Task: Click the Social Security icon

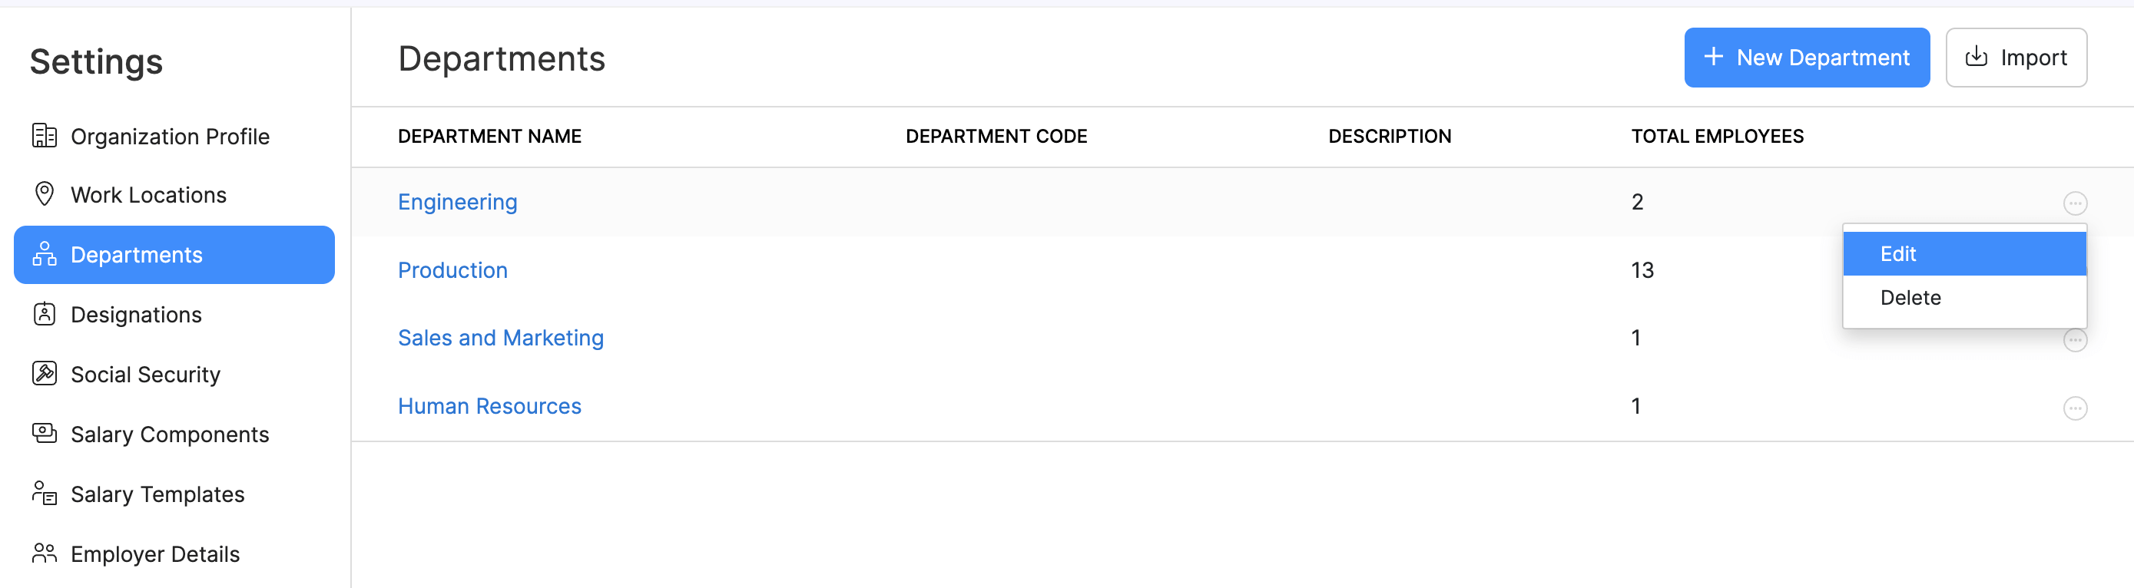Action: coord(45,375)
